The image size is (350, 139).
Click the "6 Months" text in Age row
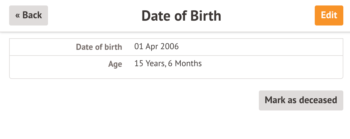[x=185, y=64]
